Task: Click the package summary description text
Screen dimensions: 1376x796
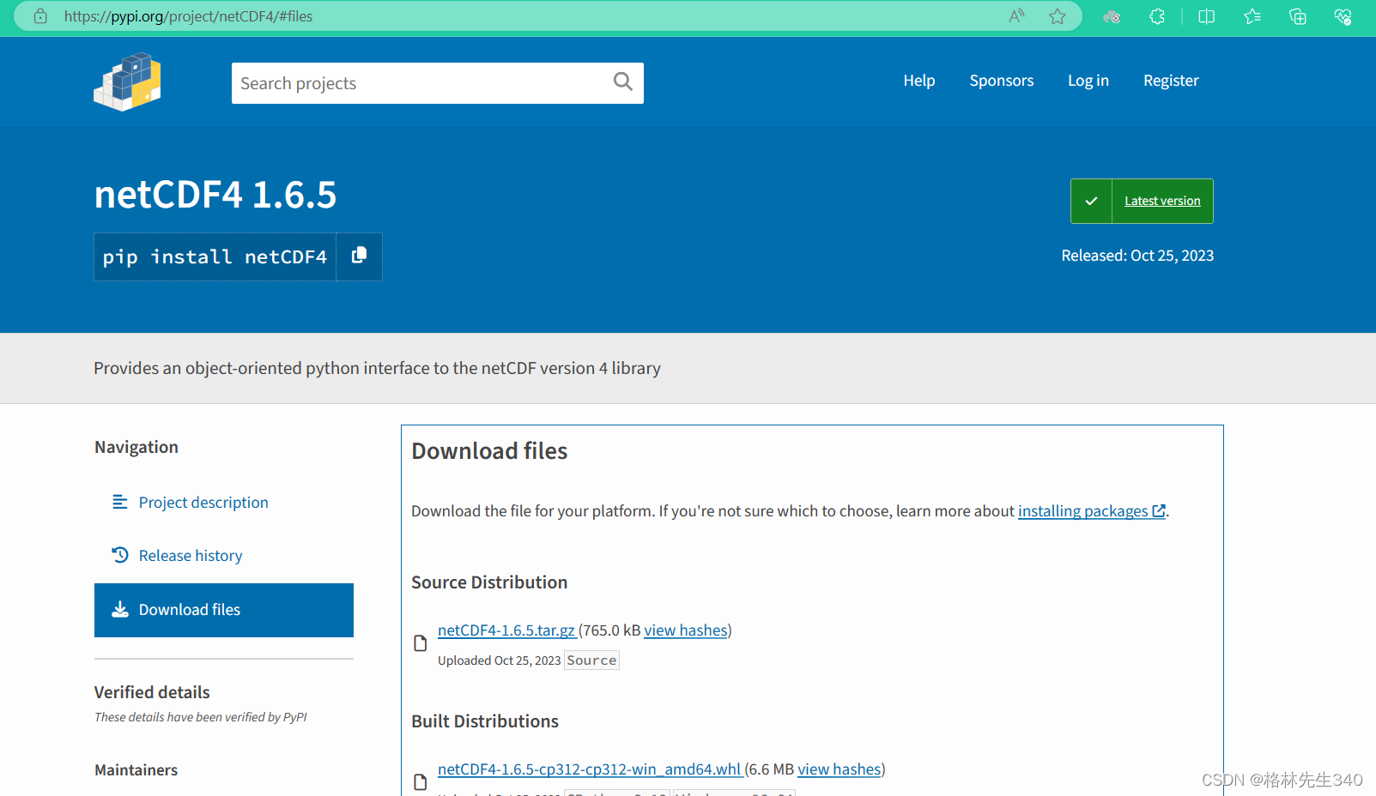Action: coord(377,368)
